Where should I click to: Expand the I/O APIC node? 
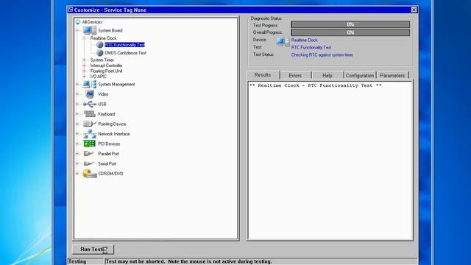[x=85, y=77]
